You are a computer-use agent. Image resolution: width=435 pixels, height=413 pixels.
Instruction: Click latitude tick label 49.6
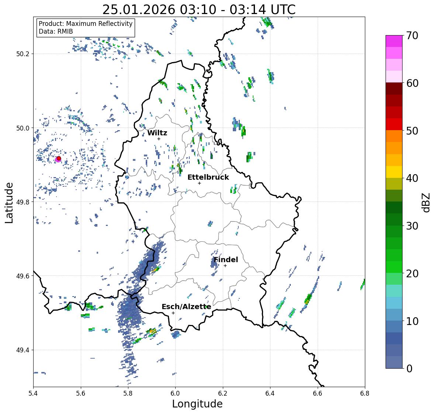click(x=23, y=276)
